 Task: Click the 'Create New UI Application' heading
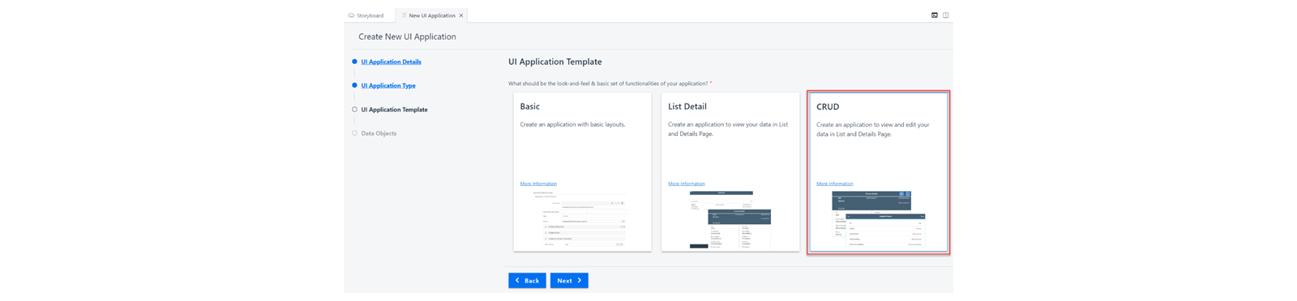click(407, 36)
